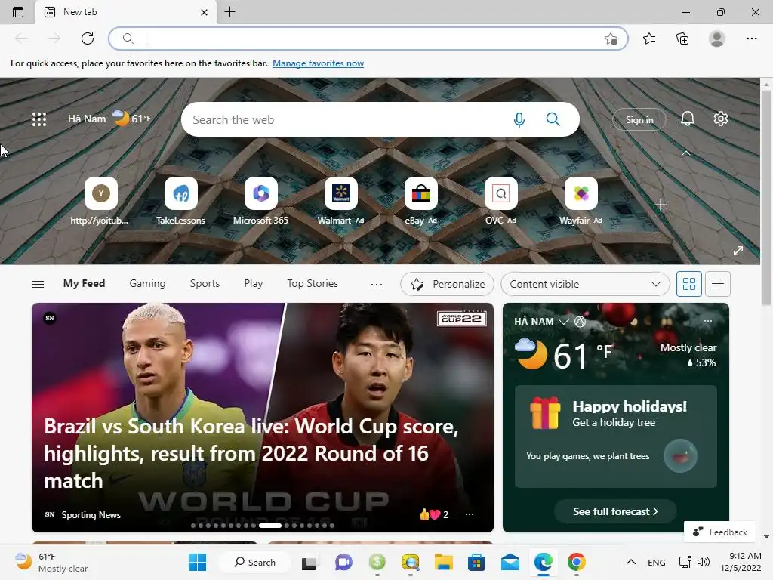
Task: Open Manage favorites now link
Action: [318, 63]
